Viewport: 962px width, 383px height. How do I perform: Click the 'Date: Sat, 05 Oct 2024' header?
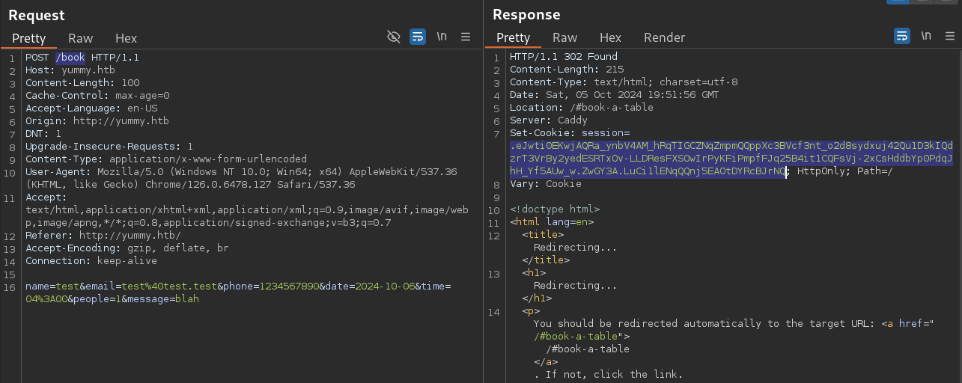(x=615, y=95)
